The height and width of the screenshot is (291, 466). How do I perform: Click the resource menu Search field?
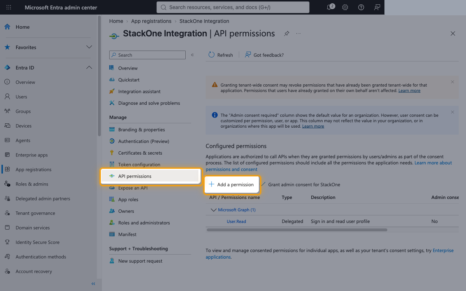pyautogui.click(x=147, y=55)
